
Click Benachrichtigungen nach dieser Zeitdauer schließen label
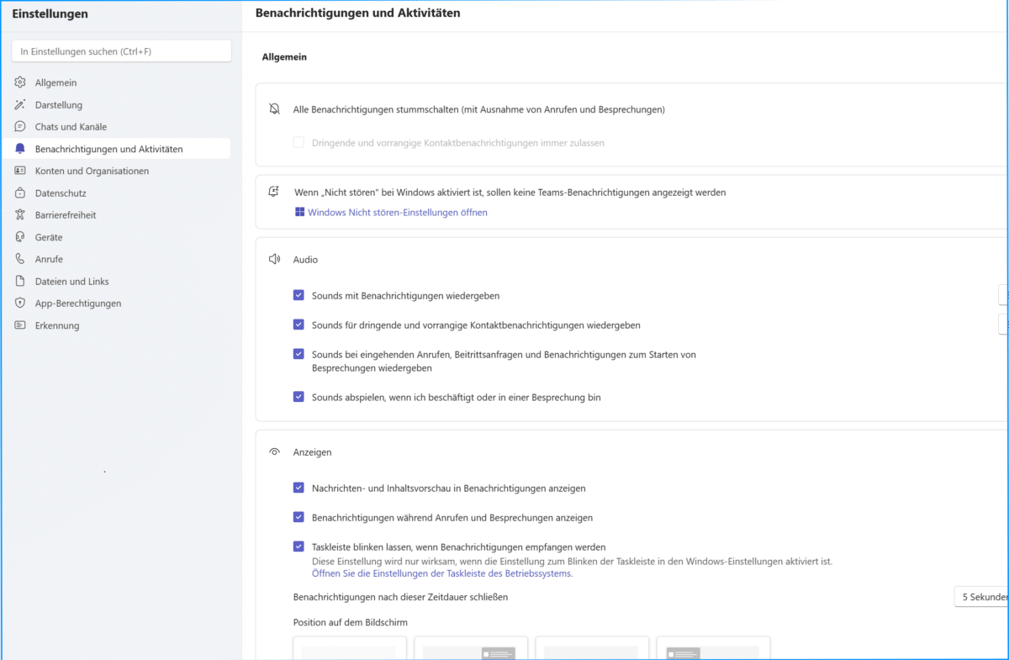(x=401, y=597)
